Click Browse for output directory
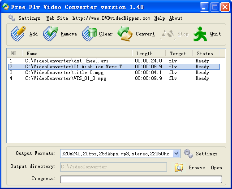This screenshot has height=189, width=232. [x=197, y=168]
